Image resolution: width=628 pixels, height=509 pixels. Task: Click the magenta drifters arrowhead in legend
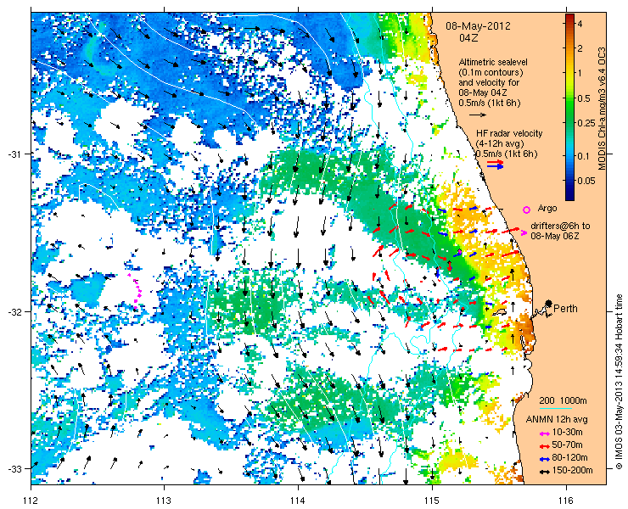[524, 232]
